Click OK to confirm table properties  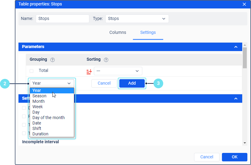[235, 157]
